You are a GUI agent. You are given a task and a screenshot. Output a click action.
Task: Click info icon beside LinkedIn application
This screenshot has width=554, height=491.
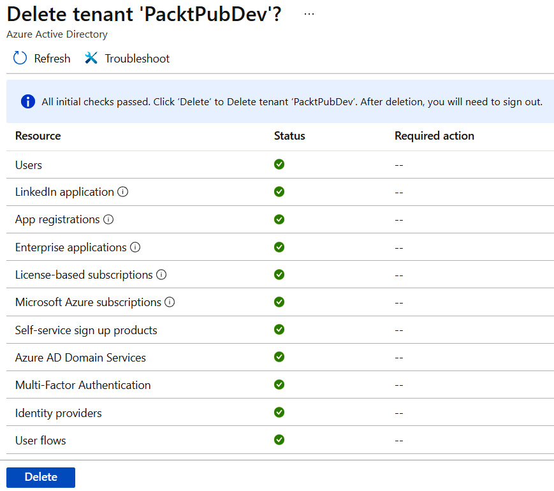click(122, 192)
